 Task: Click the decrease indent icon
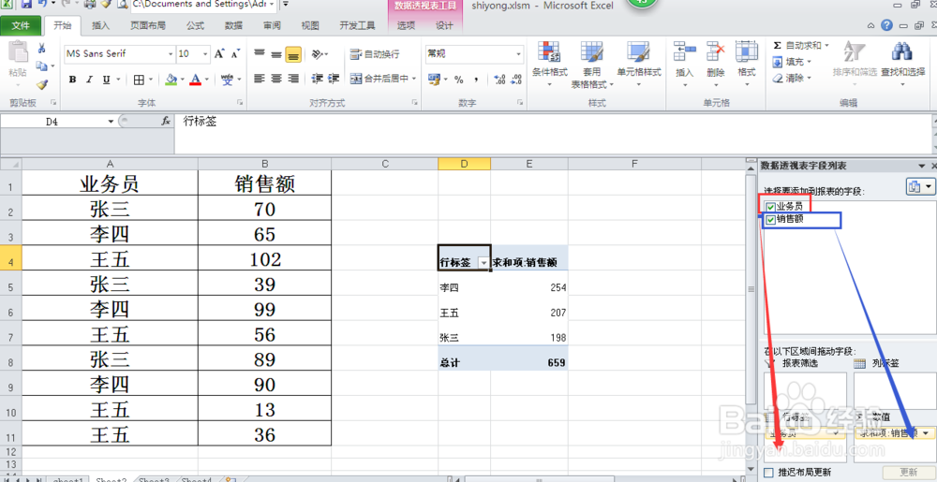318,78
